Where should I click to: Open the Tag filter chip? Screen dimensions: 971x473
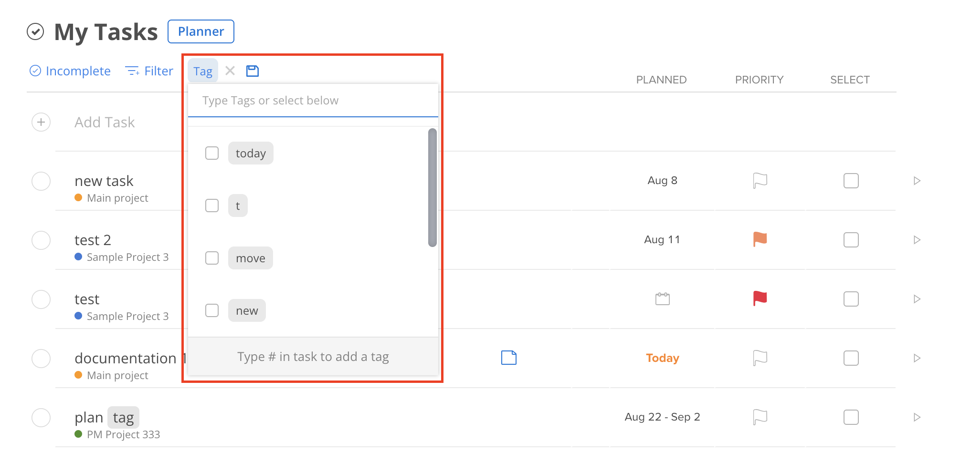203,70
